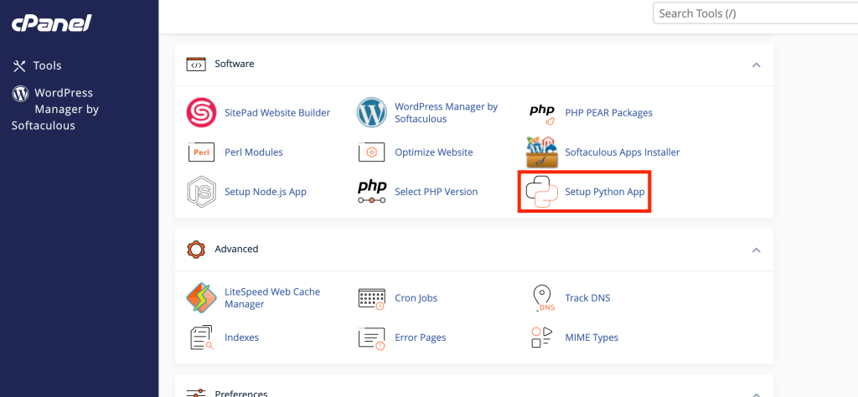Click the Search Tools input field
858x397 pixels.
pos(752,13)
